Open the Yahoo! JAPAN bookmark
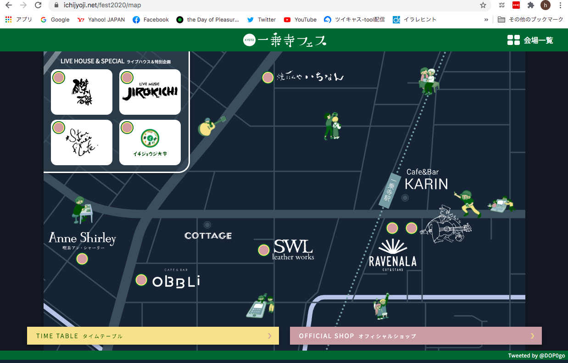 101,20
